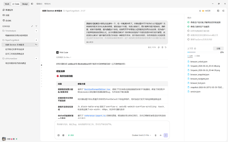
Task: Click the a5HumanGear folder icon
Action: coord(3,58)
